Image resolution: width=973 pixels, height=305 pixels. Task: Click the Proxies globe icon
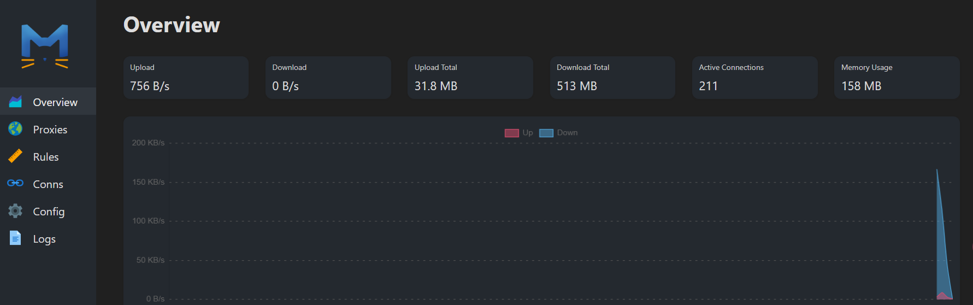point(15,129)
